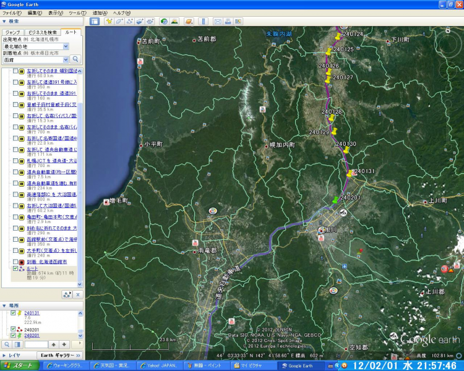Move selected place down with arrow button

point(64,344)
